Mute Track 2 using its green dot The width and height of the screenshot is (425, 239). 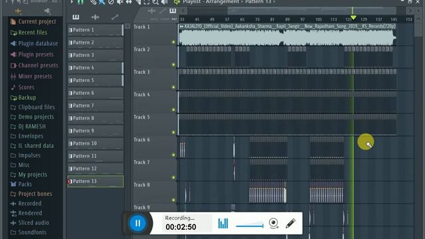coord(173,65)
